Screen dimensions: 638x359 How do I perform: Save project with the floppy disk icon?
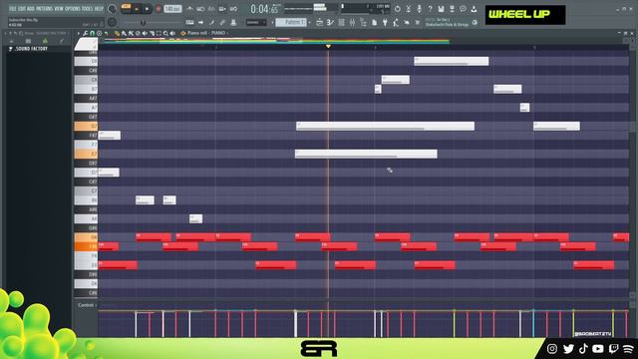(x=441, y=9)
